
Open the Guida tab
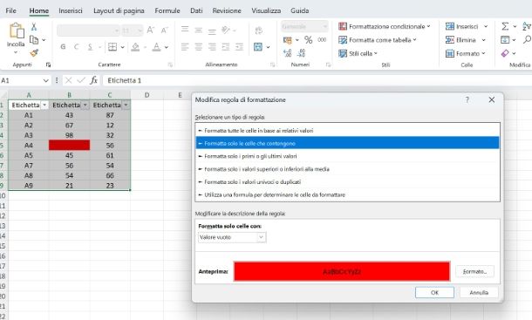point(300,10)
